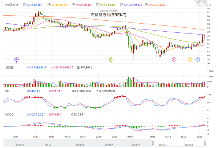Click the blue 5 marker pin
Image resolution: width=218 pixels, height=148 pixels.
click(x=198, y=60)
